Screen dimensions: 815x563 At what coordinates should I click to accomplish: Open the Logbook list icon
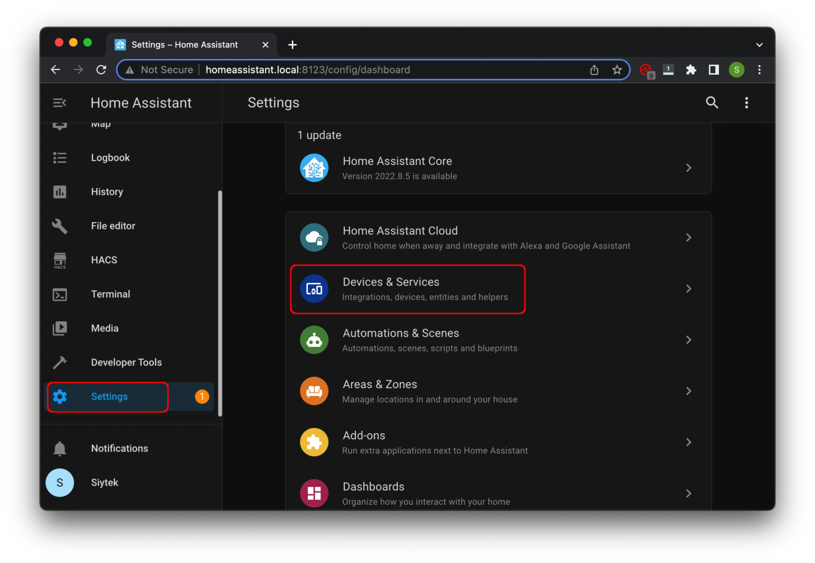click(59, 157)
